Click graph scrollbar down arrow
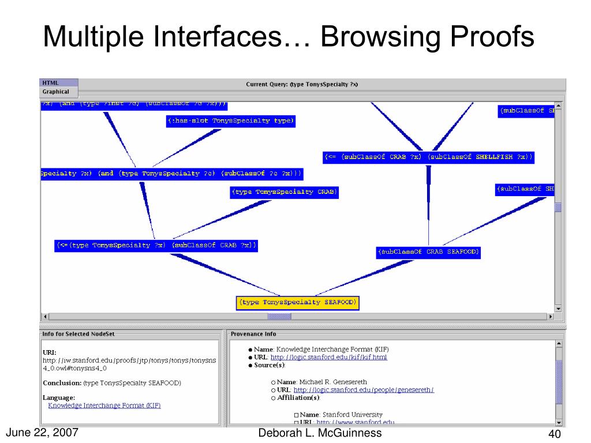591x443 pixels. click(x=558, y=309)
